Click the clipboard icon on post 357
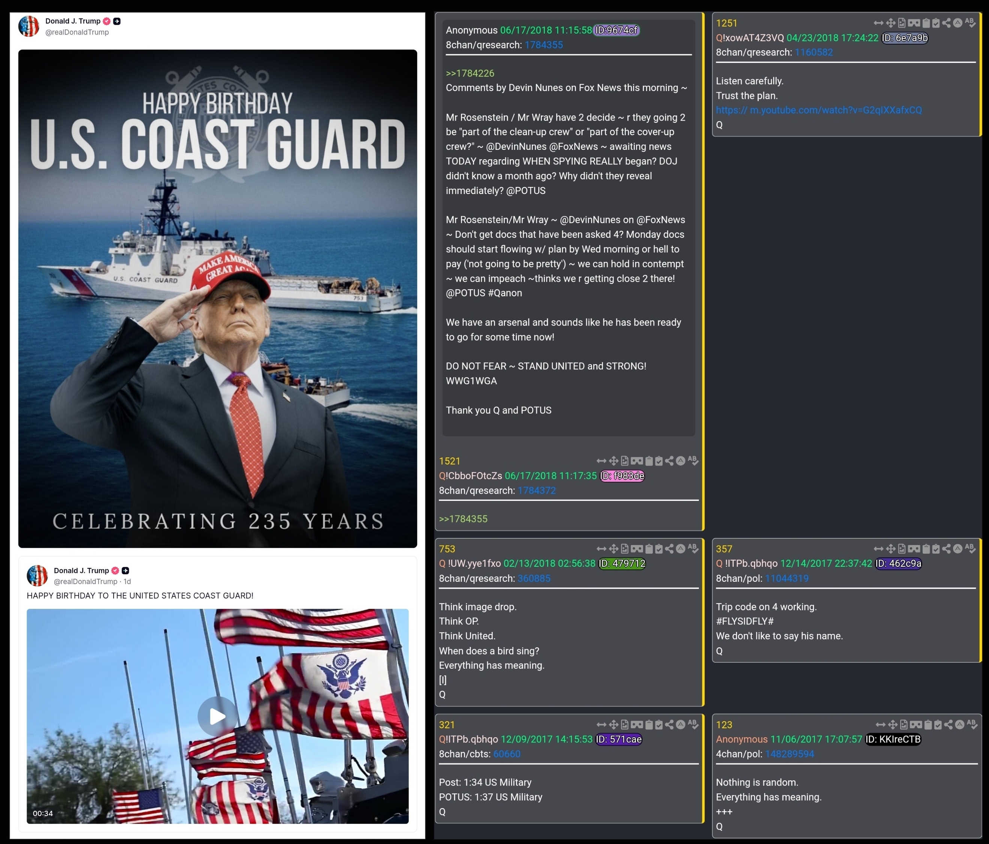The width and height of the screenshot is (989, 844). [x=926, y=549]
